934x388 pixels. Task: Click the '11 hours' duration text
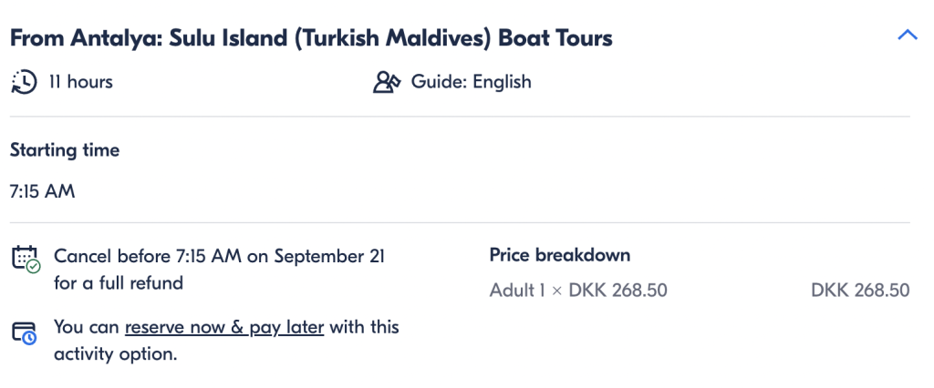coord(80,82)
